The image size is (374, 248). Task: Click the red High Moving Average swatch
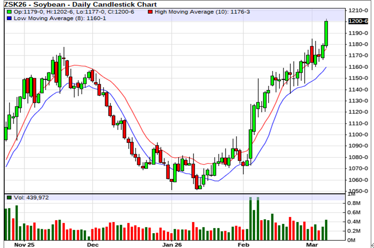151,12
